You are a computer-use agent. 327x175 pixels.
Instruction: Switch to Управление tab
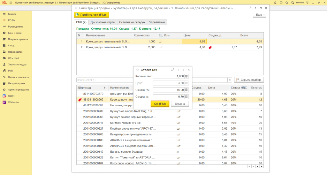[157, 22]
